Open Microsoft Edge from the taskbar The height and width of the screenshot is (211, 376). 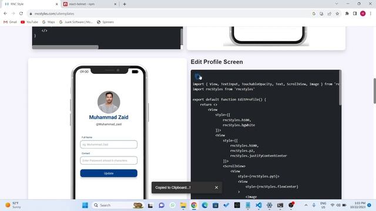click(205, 205)
